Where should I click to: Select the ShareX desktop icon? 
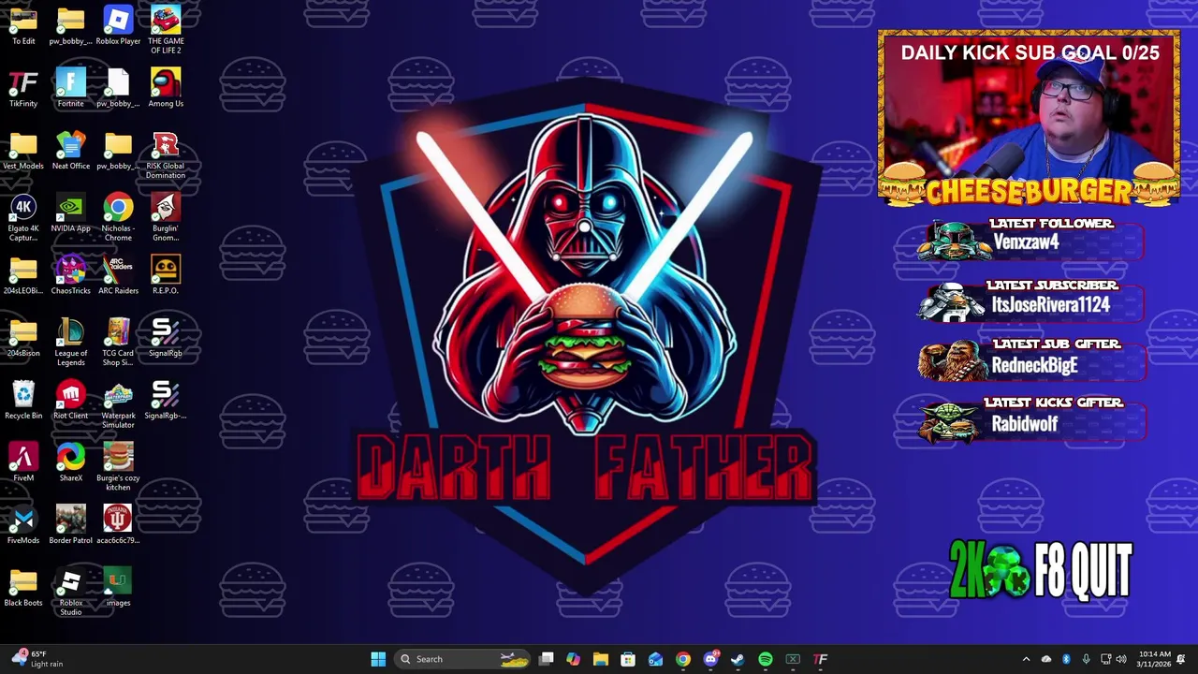[x=70, y=462]
